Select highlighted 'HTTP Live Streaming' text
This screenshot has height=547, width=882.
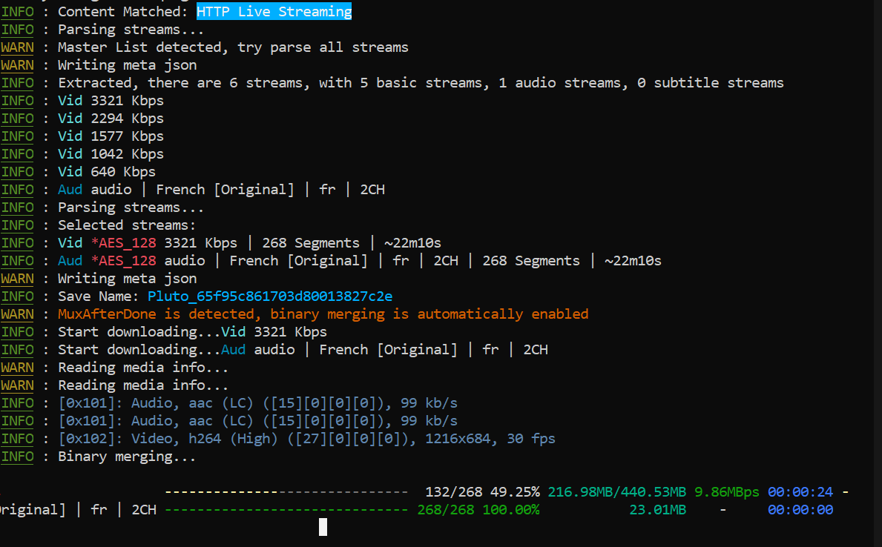tap(274, 11)
